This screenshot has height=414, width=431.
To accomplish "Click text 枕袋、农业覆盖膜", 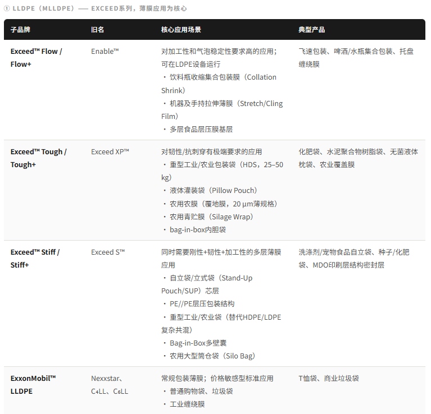I will tap(326, 164).
